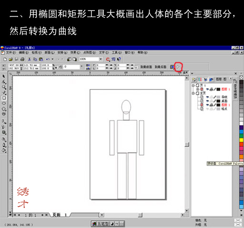Open the 100% zoom level dropdown
The width and height of the screenshot is (244, 228).
(101, 59)
